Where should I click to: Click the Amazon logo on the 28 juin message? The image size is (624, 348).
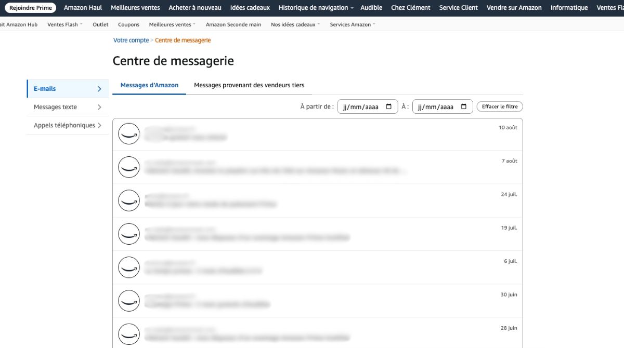pos(129,334)
